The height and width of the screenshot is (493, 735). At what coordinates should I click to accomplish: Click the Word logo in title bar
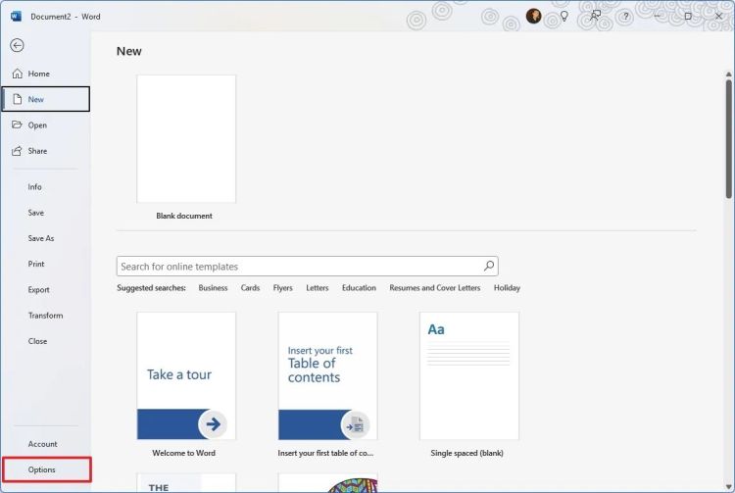16,16
